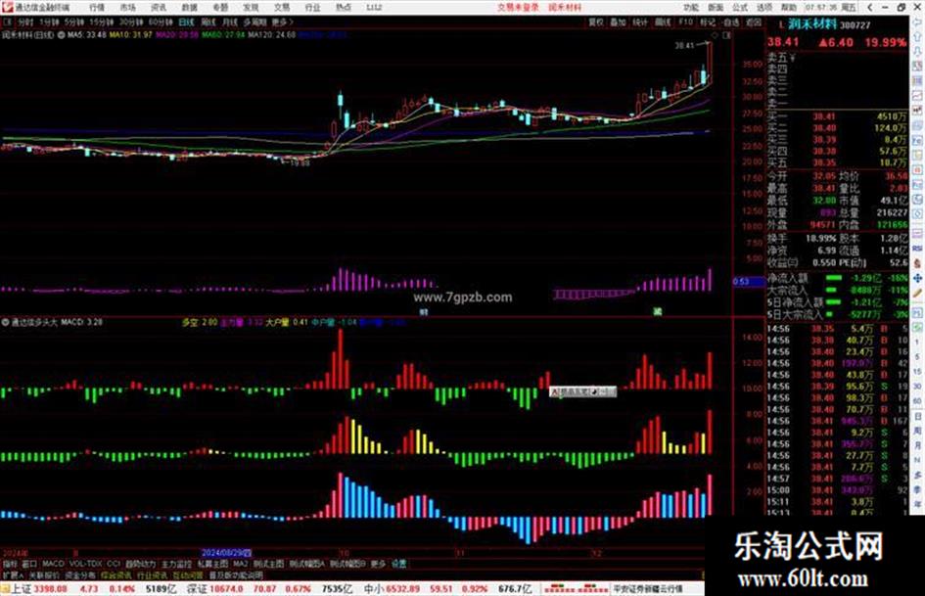Open the 选项 menu

pos(764,8)
